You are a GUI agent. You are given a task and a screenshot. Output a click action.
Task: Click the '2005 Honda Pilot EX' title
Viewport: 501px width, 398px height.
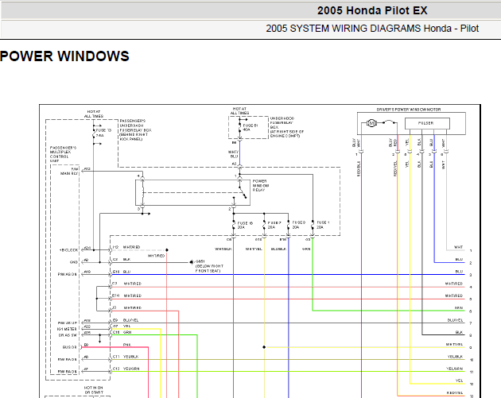tap(372, 10)
